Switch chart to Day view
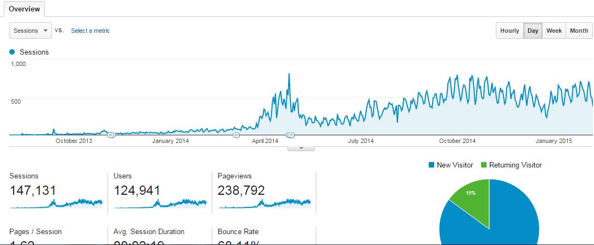 pyautogui.click(x=532, y=31)
